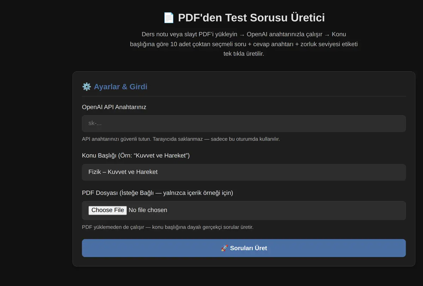423x286 pixels.
Task: Click the 'PDF Dosyası (İsteğe Bağlı' label
Action: [x=158, y=193]
